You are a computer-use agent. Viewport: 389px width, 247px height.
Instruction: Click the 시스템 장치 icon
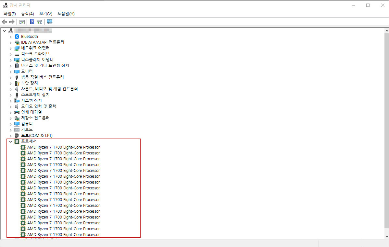pos(17,101)
